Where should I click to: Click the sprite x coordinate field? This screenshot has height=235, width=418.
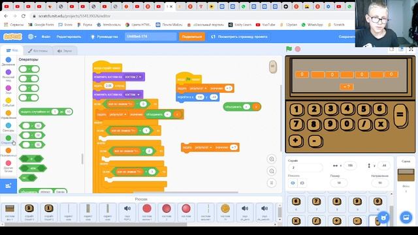pos(350,165)
